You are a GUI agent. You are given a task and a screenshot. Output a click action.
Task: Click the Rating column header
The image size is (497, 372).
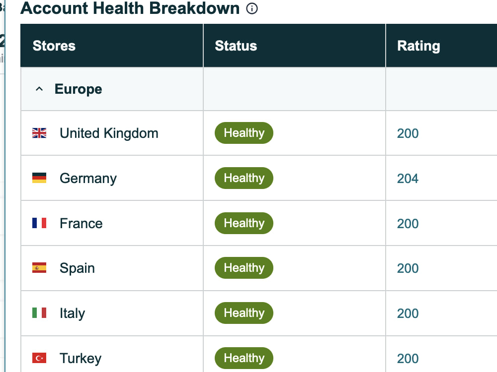[441, 46]
